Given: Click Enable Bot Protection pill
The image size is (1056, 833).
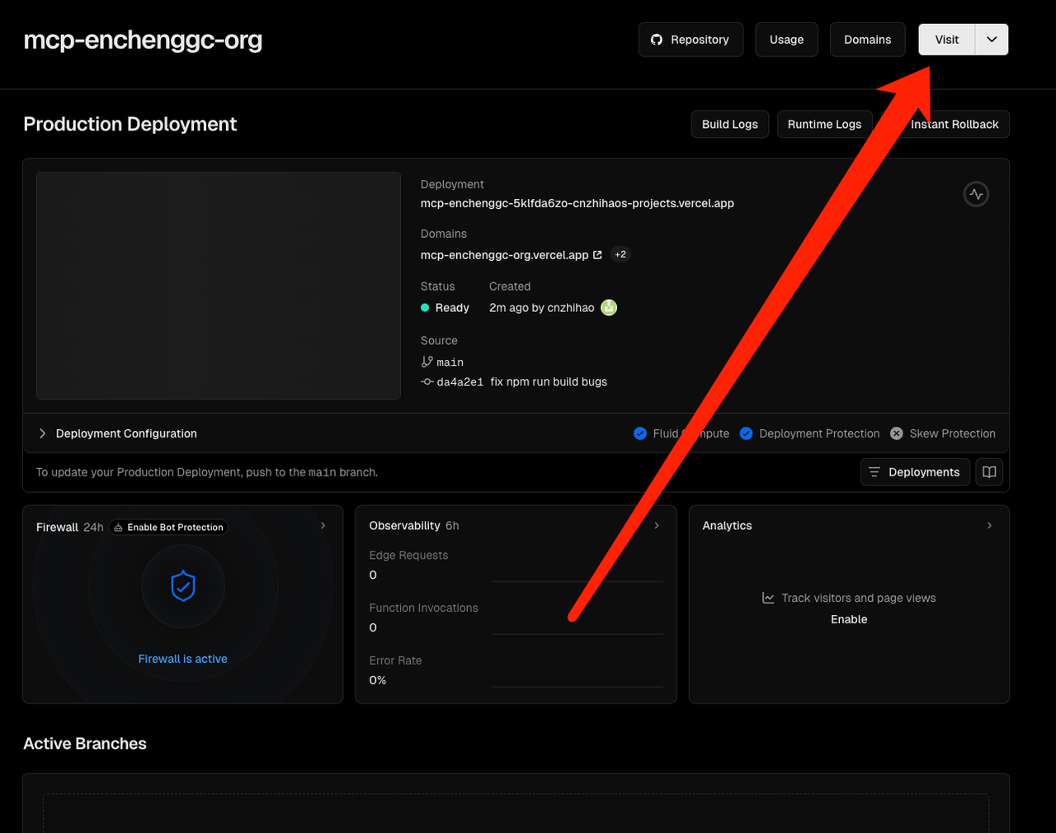Looking at the screenshot, I should pyautogui.click(x=167, y=528).
